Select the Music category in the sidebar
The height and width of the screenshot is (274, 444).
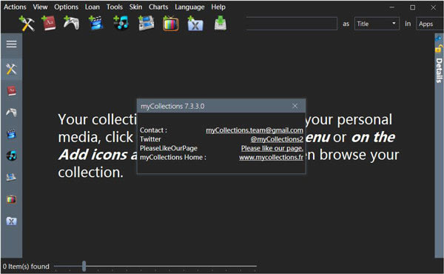coord(11,156)
